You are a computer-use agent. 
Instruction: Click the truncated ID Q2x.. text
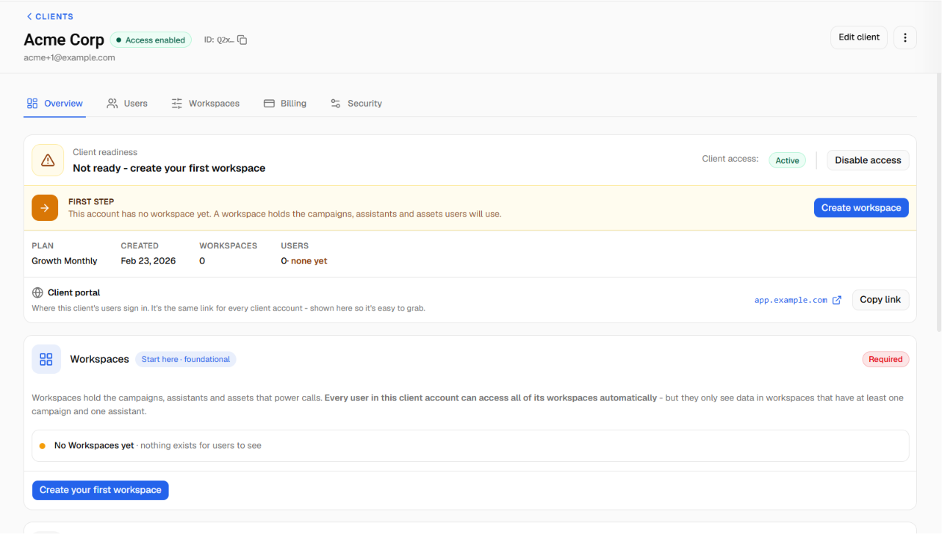click(x=219, y=40)
